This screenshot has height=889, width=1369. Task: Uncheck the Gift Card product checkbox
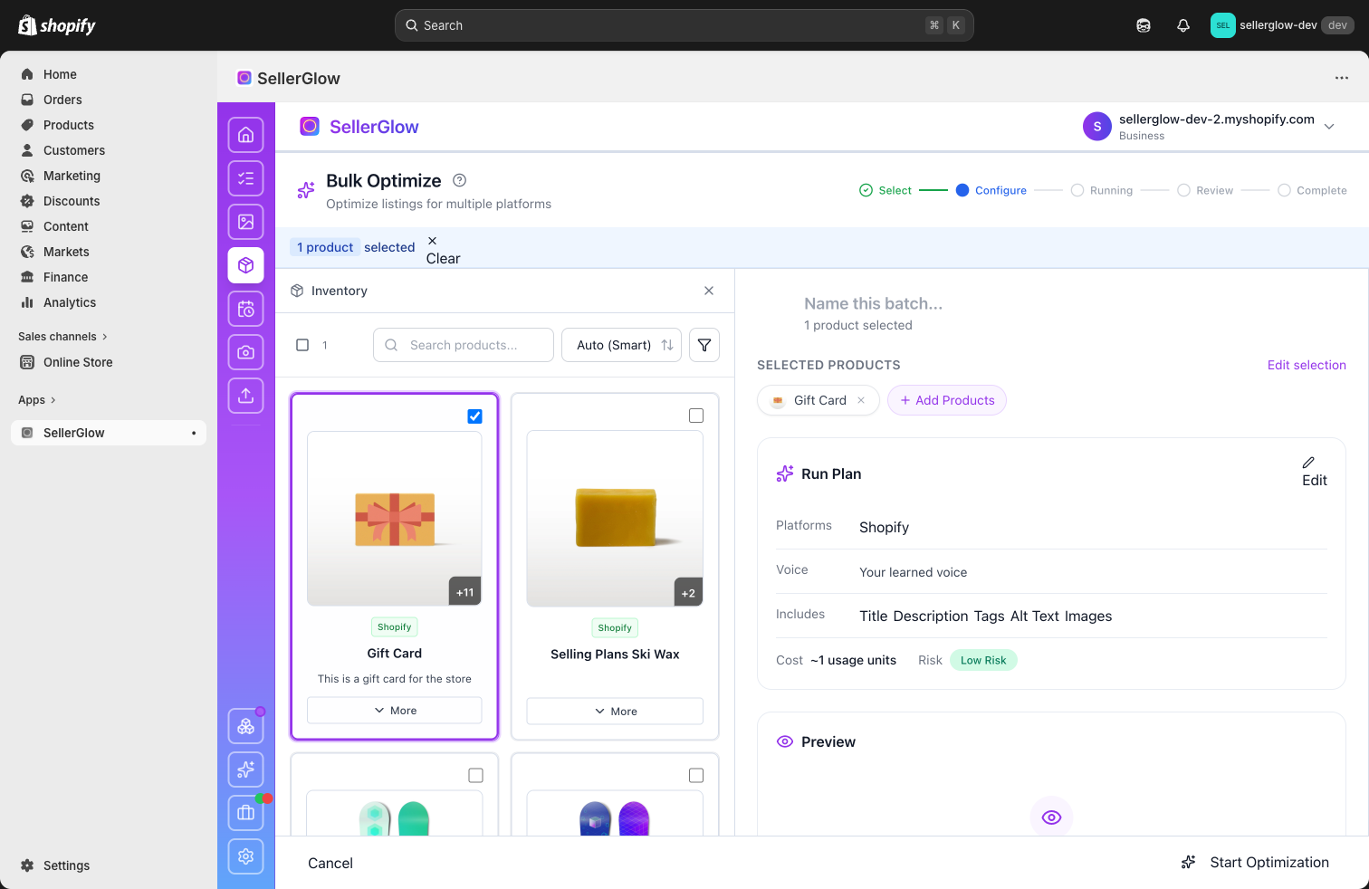[x=474, y=416]
